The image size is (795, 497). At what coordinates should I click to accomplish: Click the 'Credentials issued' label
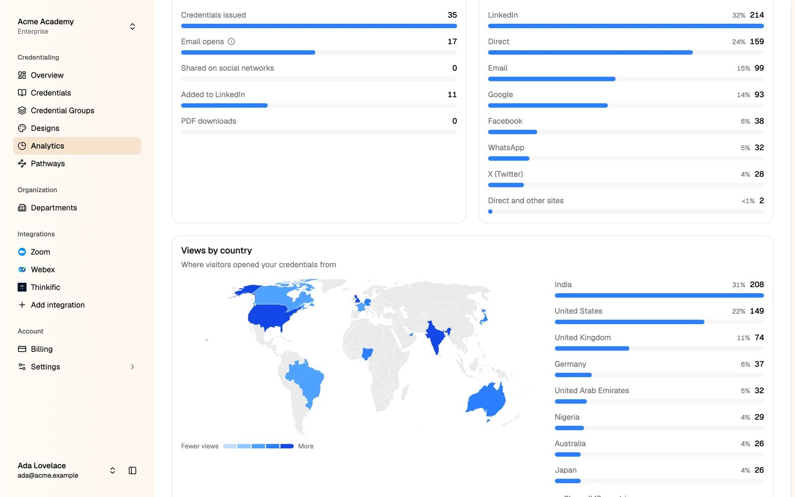(x=213, y=15)
